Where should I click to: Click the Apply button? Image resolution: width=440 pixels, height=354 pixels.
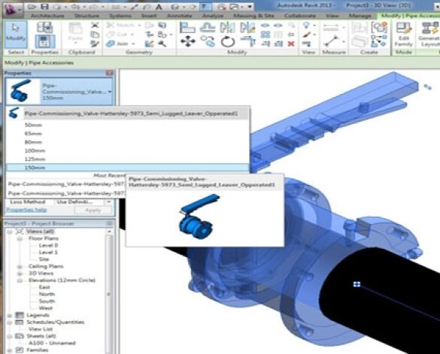[x=93, y=210]
